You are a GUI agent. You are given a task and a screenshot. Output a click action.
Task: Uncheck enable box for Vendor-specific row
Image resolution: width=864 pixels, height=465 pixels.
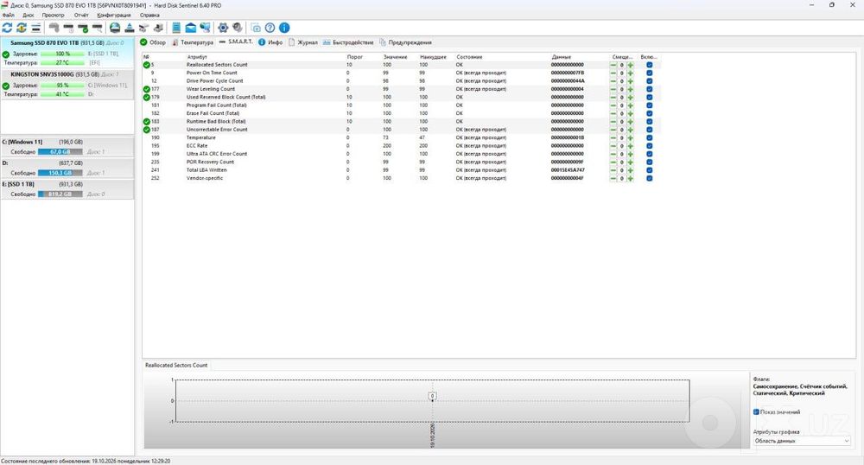649,179
